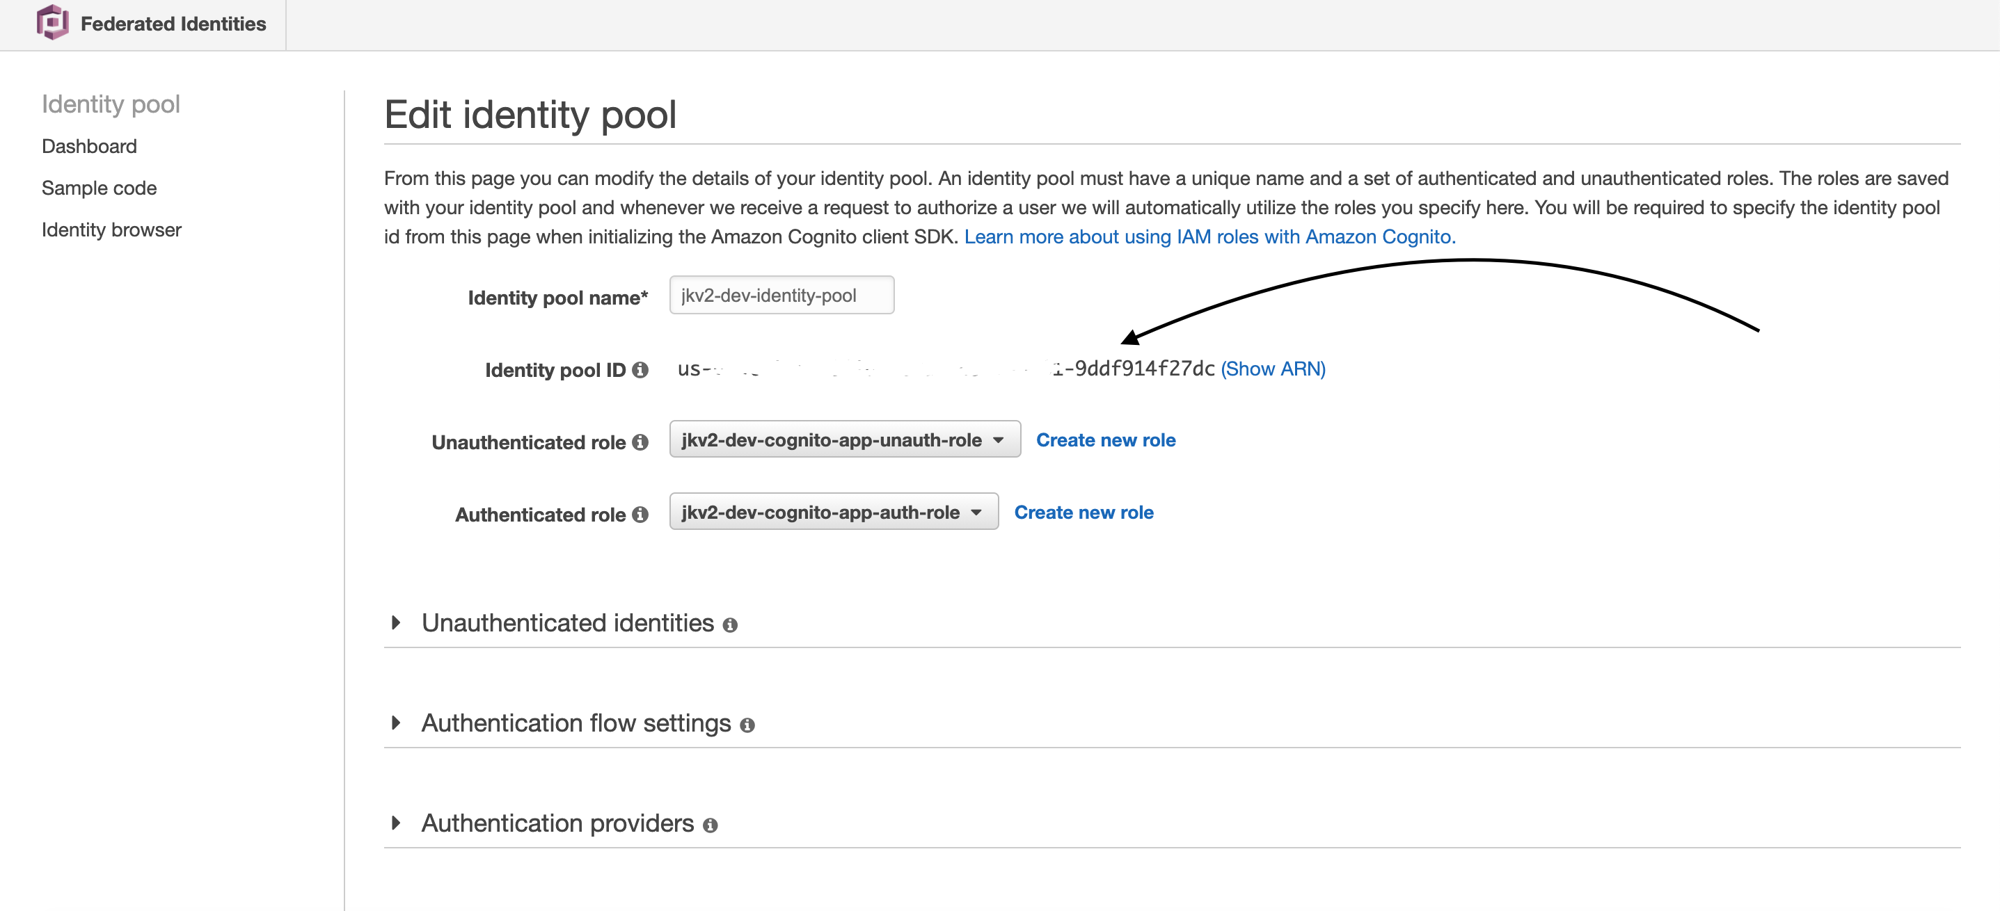This screenshot has height=911, width=2000.
Task: Click info icon next to Authentication flow settings
Action: coord(747,725)
